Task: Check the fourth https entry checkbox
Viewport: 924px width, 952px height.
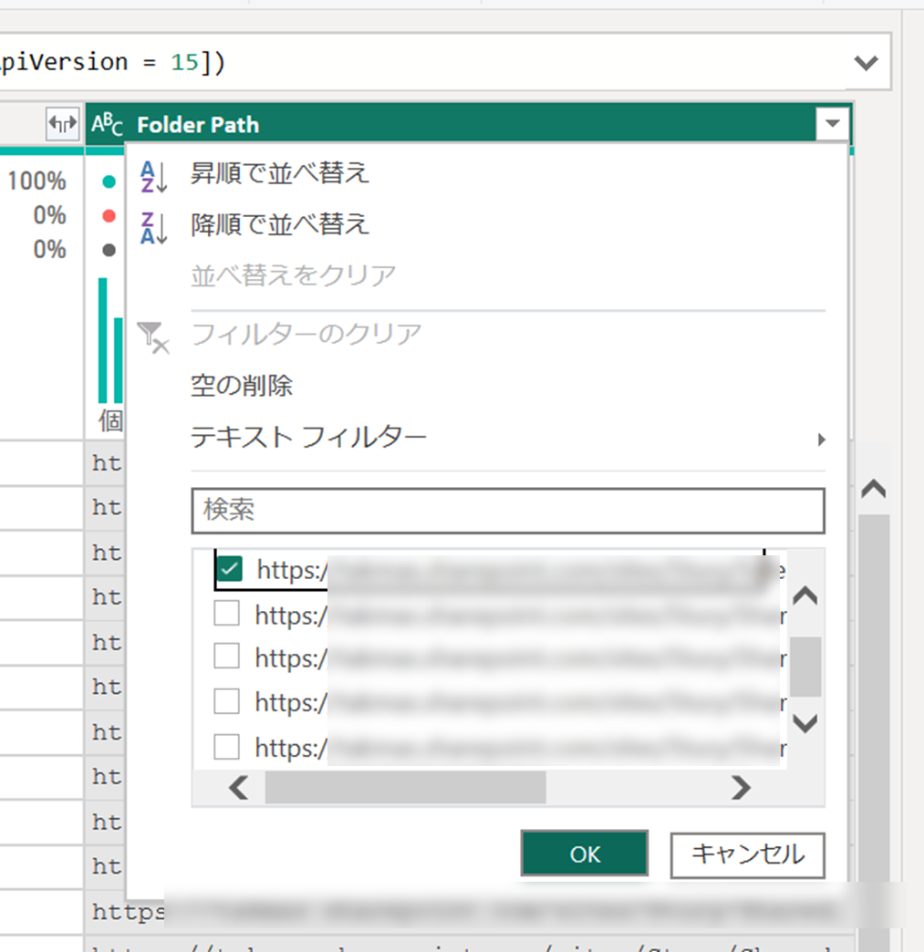Action: tap(226, 701)
